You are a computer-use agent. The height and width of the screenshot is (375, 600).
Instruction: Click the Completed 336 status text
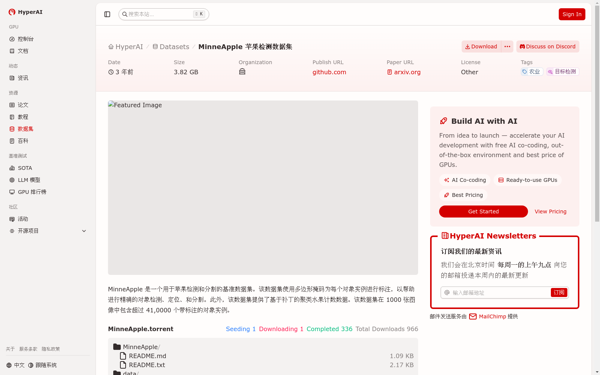(330, 329)
